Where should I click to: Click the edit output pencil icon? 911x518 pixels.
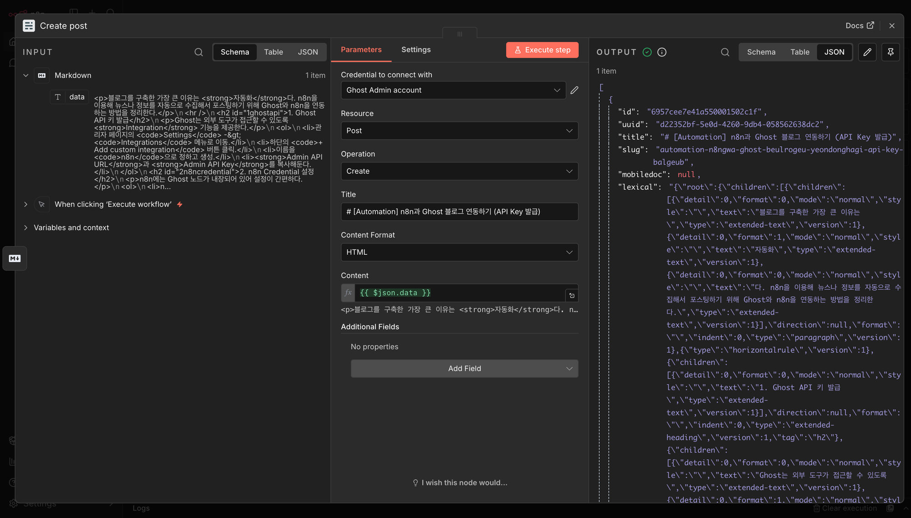point(867,52)
